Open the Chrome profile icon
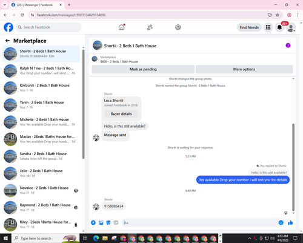Screen dimensions: 303x243 point(289,15)
